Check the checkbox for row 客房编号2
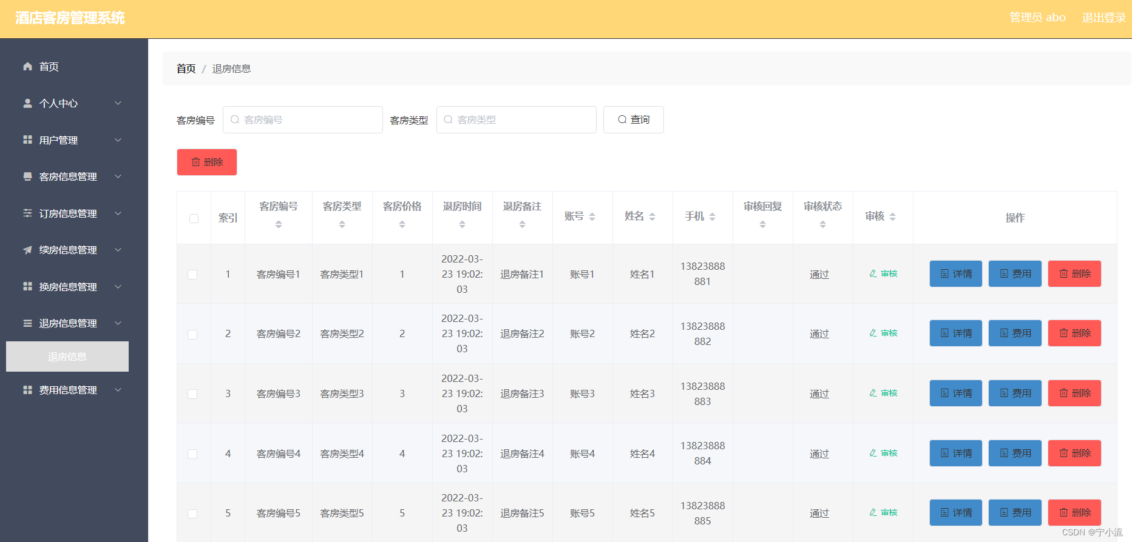This screenshot has height=542, width=1132. tap(192, 335)
